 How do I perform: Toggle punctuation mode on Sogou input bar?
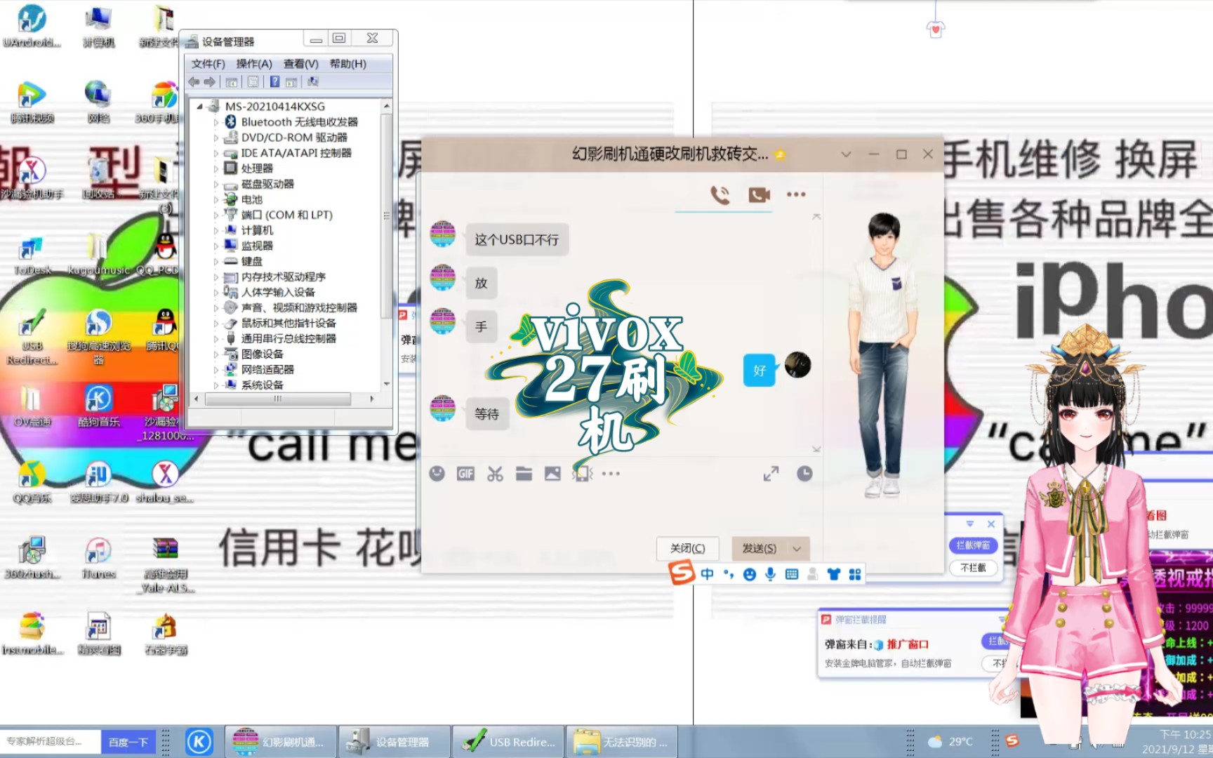pos(729,574)
